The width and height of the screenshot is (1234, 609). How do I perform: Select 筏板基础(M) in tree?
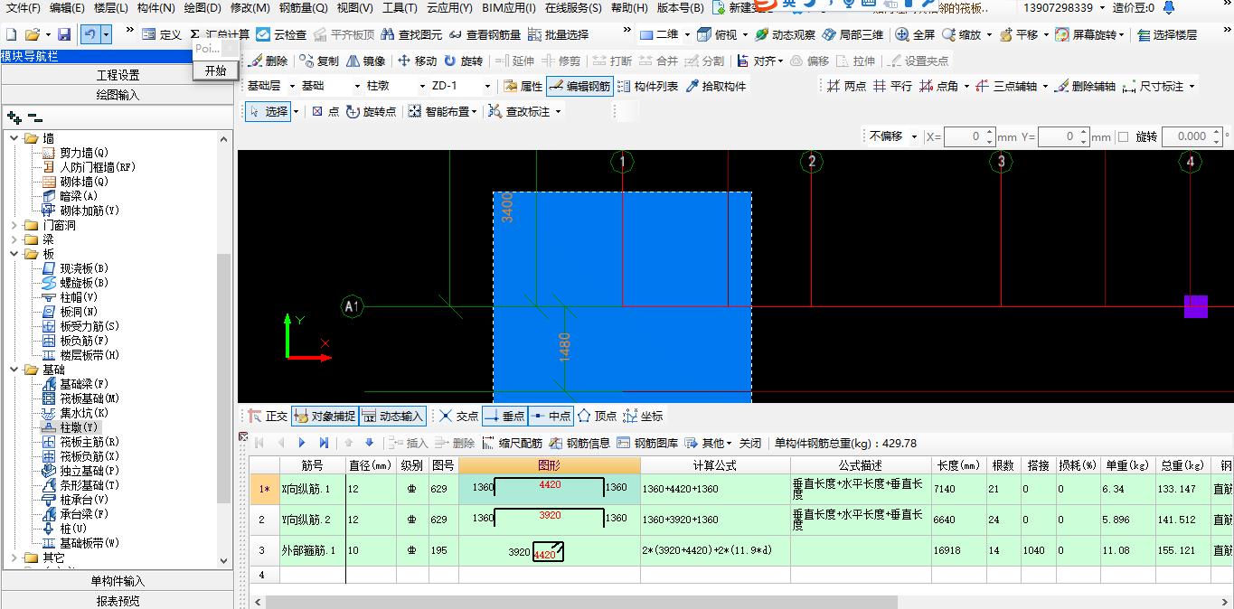tap(89, 398)
